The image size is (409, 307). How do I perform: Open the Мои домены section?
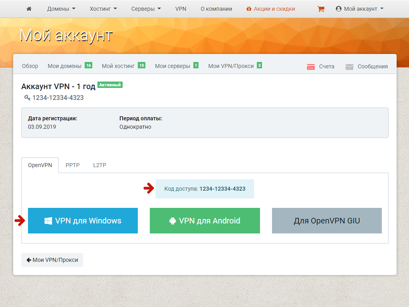65,66
